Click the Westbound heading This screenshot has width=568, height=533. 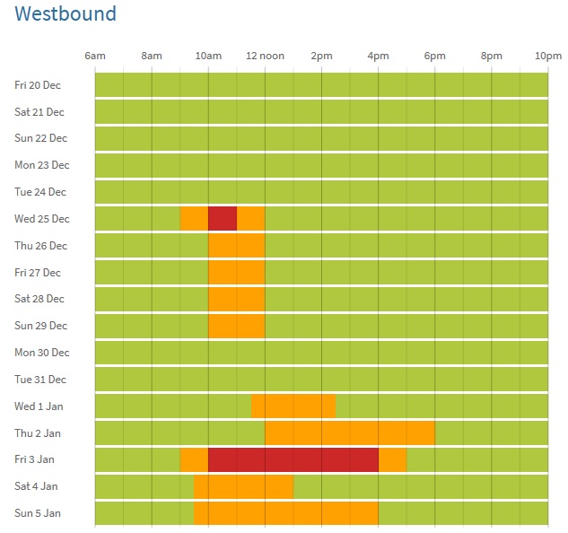66,14
